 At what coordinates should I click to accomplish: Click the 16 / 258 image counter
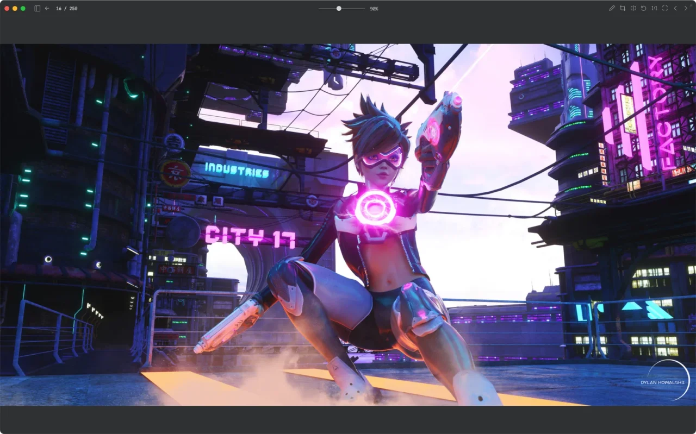[66, 9]
